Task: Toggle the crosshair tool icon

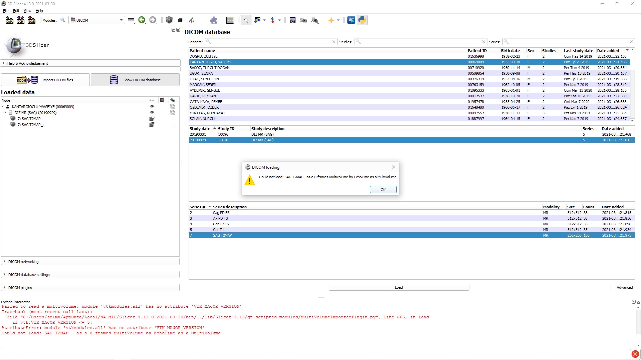Action: 331,20
